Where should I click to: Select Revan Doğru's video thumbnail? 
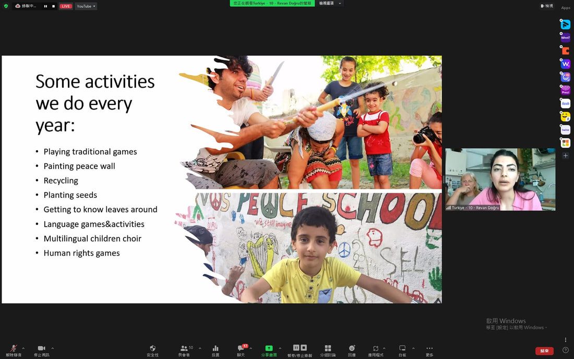coord(500,179)
